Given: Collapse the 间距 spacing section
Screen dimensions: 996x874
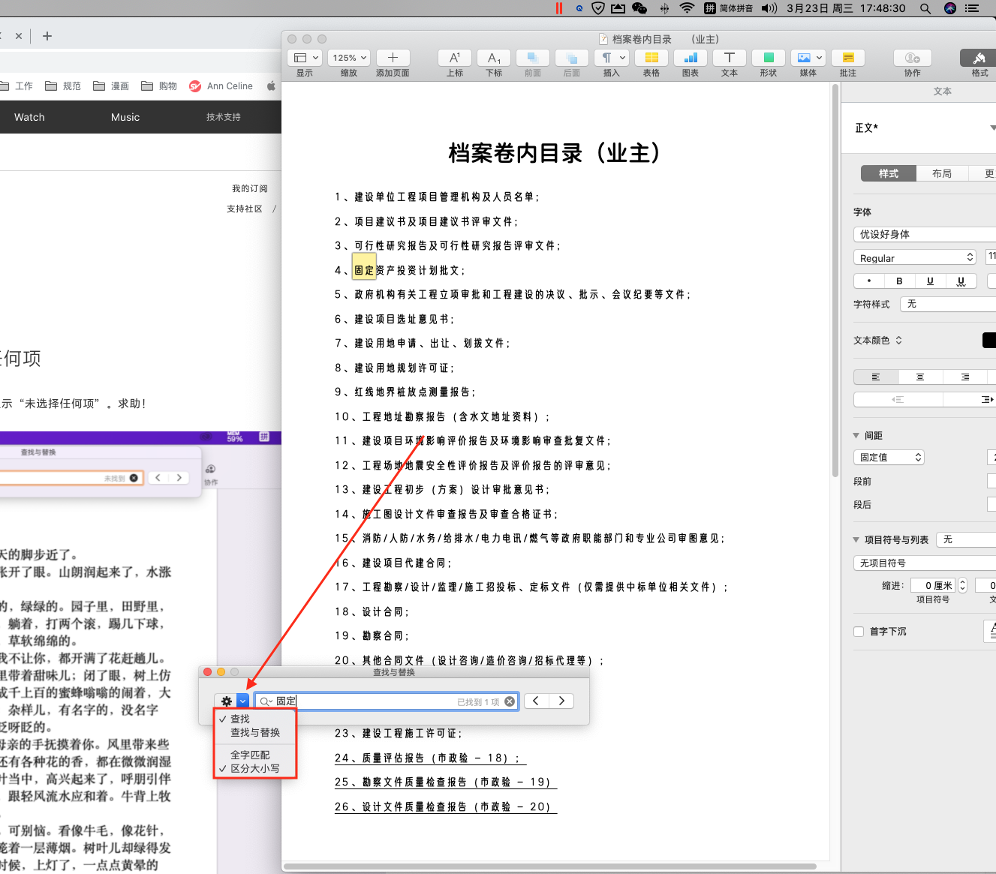Looking at the screenshot, I should [856, 436].
